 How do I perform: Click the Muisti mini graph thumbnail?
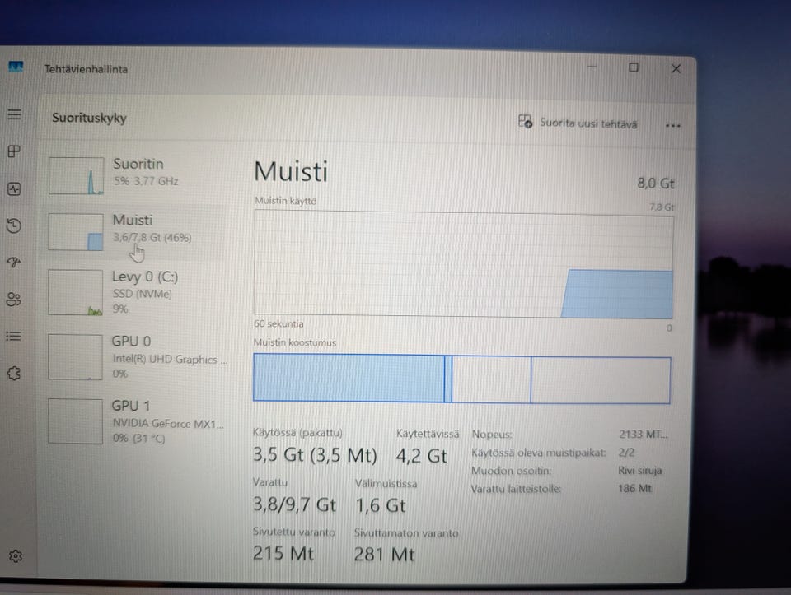[76, 232]
